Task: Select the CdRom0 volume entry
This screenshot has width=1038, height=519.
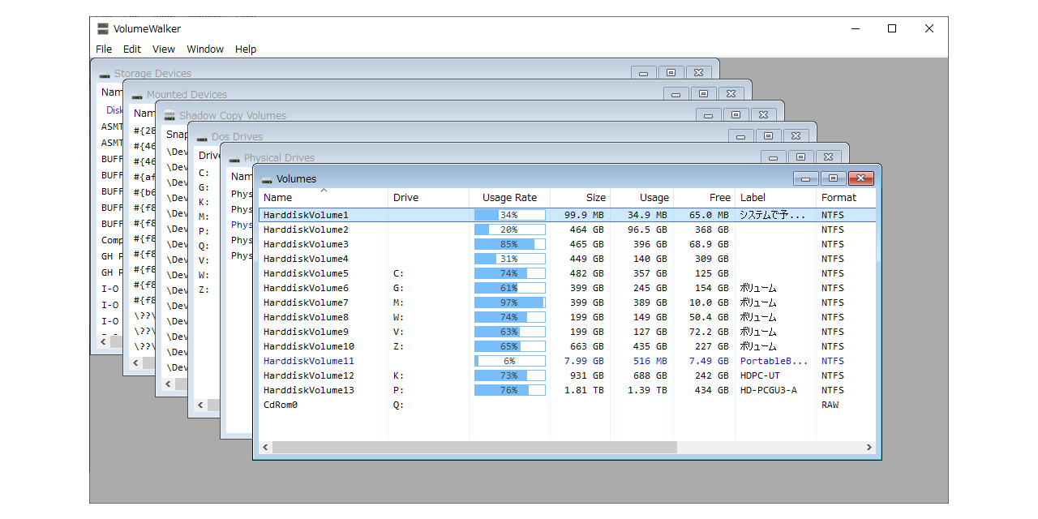Action: click(x=281, y=405)
